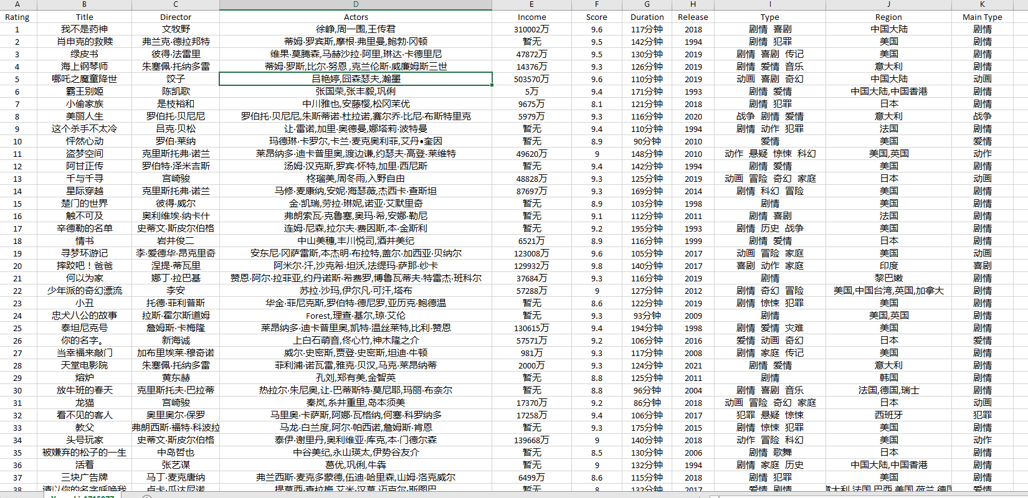The image size is (1028, 498).
Task: Click the 'Director' header cell
Action: point(176,17)
